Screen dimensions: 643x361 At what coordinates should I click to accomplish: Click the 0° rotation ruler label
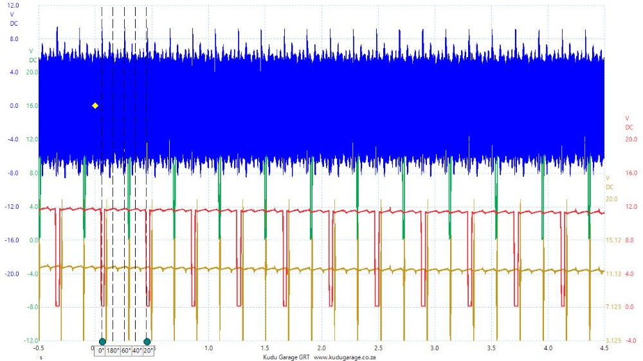(100, 351)
